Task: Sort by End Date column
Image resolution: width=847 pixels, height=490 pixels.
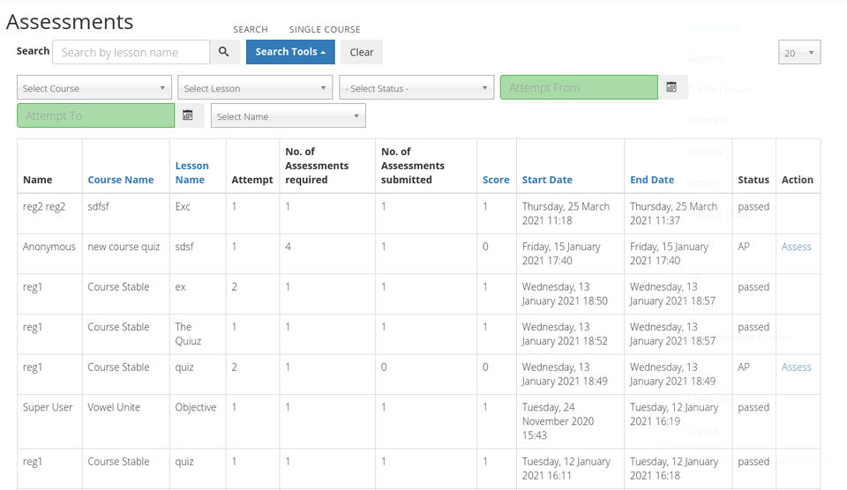Action: pos(652,180)
